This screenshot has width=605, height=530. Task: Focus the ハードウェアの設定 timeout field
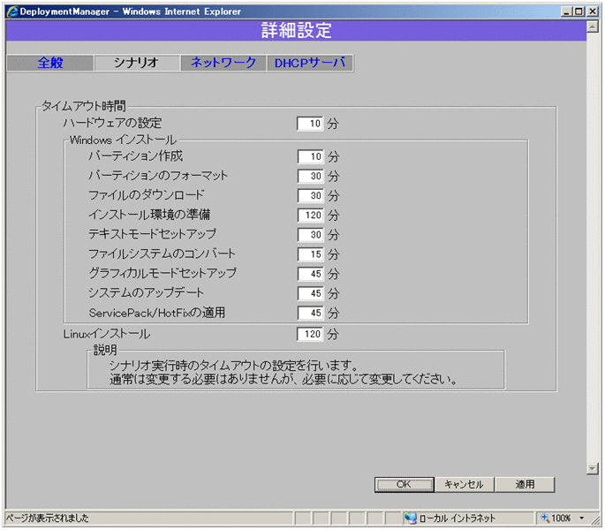tap(310, 124)
